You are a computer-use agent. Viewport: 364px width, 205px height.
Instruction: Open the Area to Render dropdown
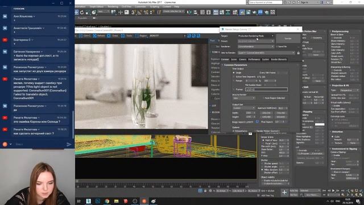[244, 98]
